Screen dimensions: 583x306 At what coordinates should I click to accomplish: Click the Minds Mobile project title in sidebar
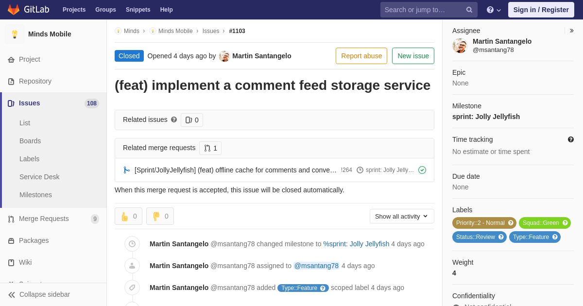click(50, 34)
